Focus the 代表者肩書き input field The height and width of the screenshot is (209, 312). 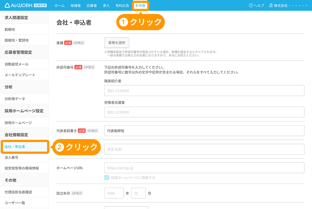tap(204, 131)
